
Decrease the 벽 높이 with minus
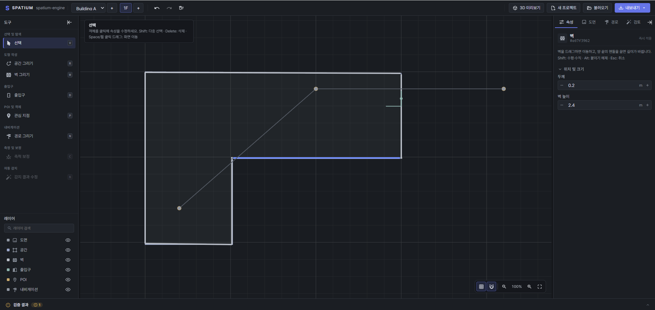click(x=562, y=105)
